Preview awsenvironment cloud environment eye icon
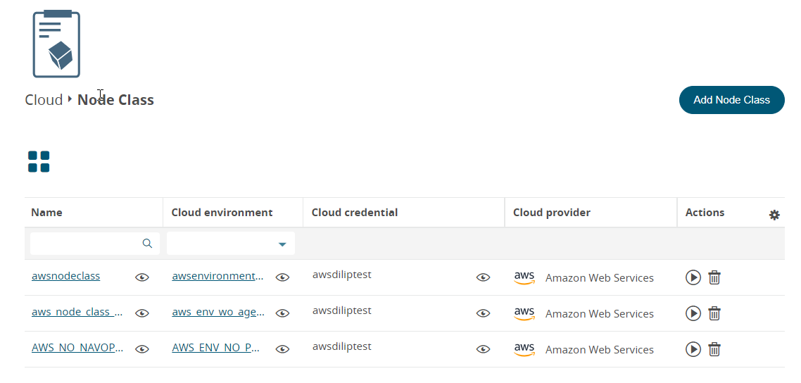This screenshot has width=801, height=383. click(x=282, y=277)
